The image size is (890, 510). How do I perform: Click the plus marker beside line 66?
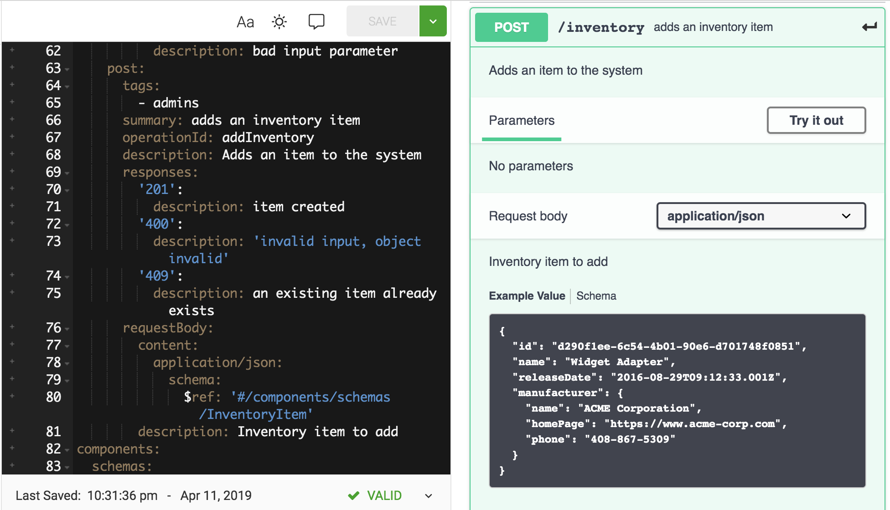coord(12,119)
